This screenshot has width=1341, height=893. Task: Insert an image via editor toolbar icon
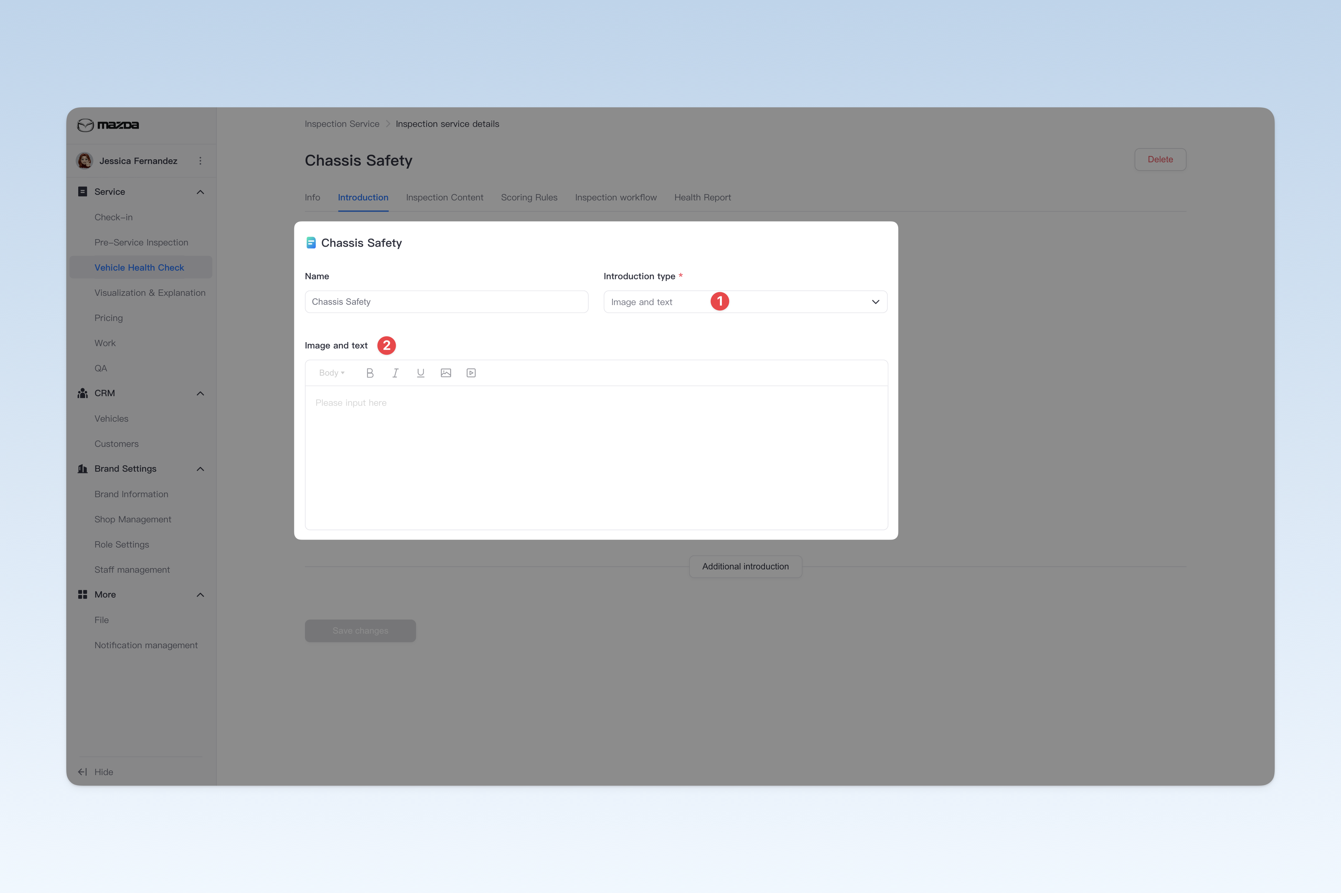(446, 373)
